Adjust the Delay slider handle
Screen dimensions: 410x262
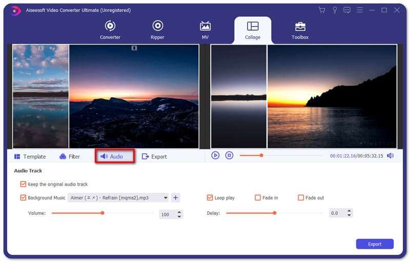[x=275, y=213]
